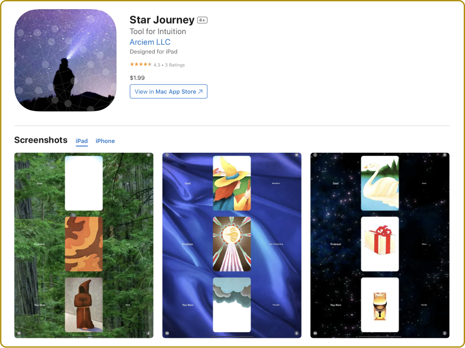Click the 4+ age rating badge
465x348 pixels.
pyautogui.click(x=202, y=20)
